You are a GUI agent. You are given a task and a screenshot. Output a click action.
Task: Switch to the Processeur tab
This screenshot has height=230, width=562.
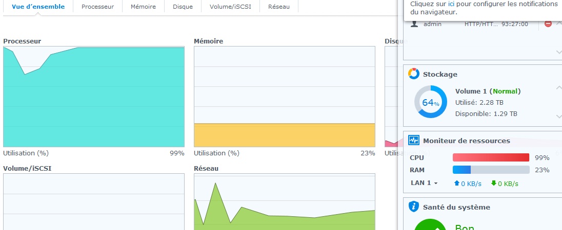click(x=97, y=7)
